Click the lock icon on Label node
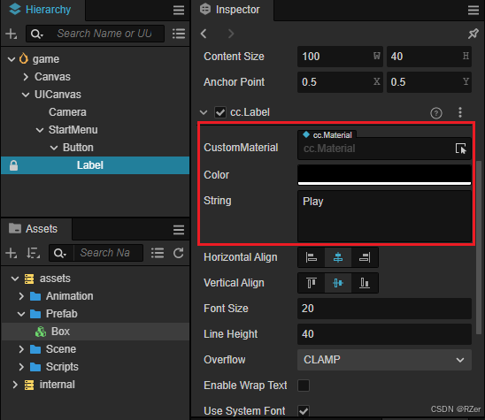Image resolution: width=485 pixels, height=420 pixels. click(x=13, y=165)
